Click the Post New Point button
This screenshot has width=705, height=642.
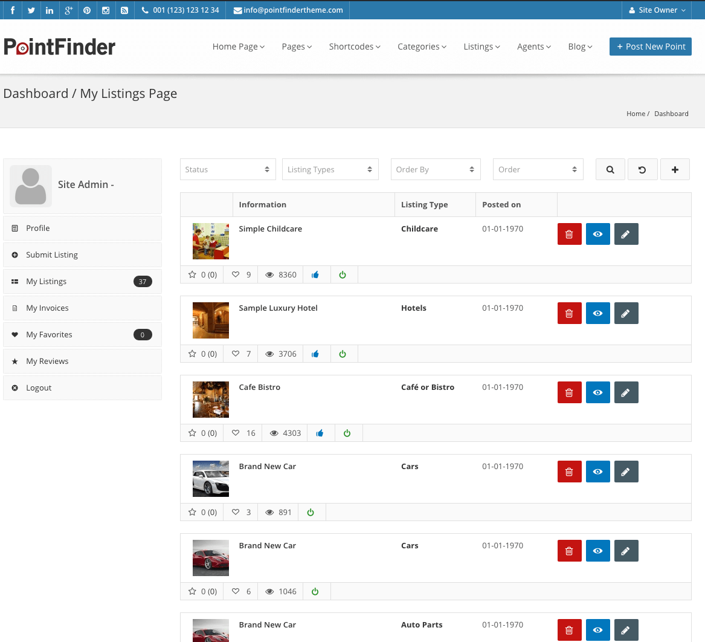pyautogui.click(x=650, y=47)
